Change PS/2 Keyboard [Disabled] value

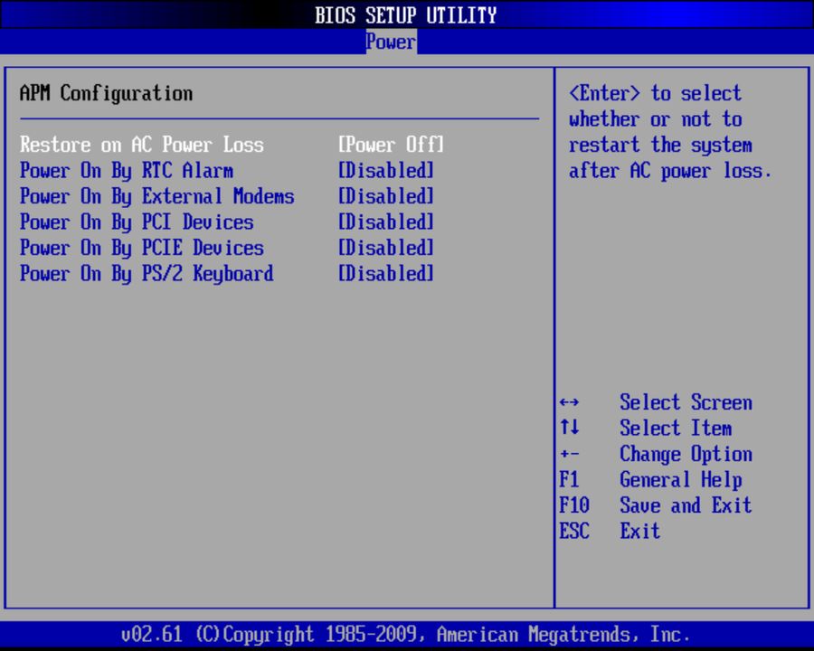coord(385,274)
